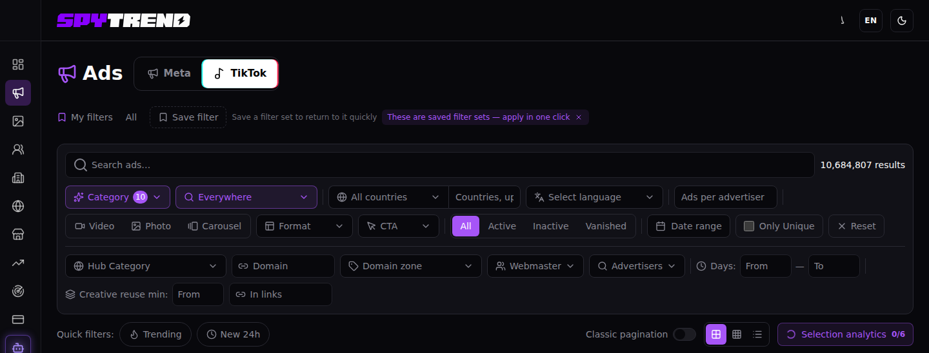
Task: Click the Domain input field
Action: 283,266
